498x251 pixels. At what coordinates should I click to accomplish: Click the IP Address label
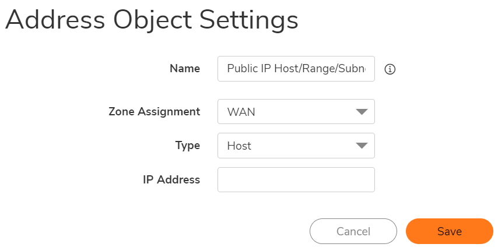tap(171, 179)
